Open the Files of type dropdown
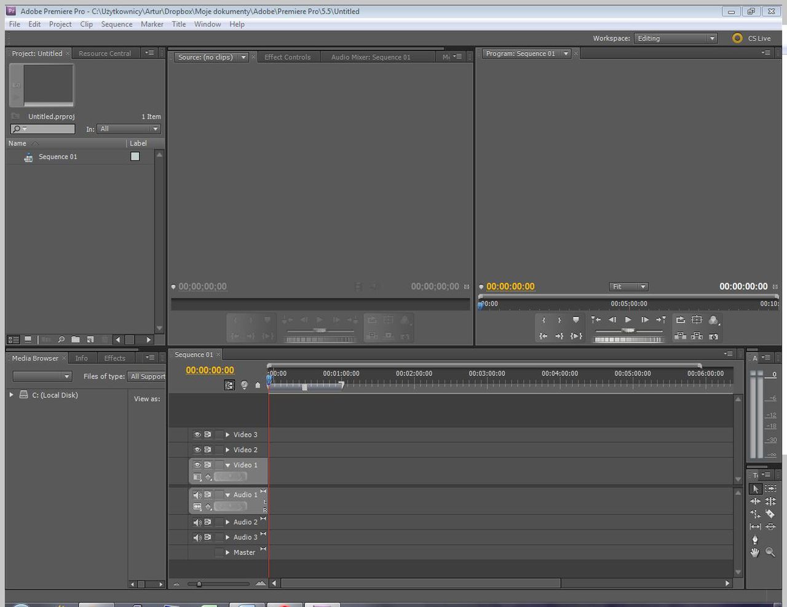Screen dimensions: 787x607 pyautogui.click(x=148, y=377)
